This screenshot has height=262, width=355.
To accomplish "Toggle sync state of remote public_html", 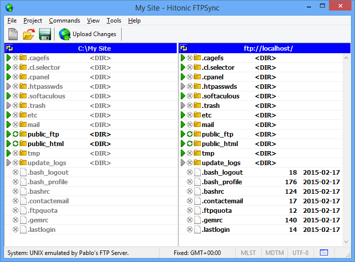I will pos(190,144).
